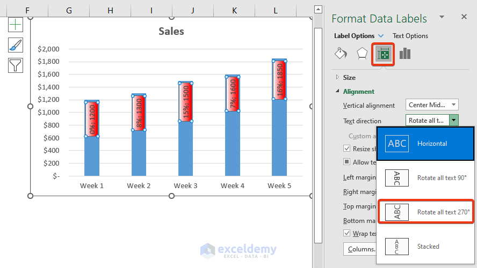Choose Rotate all text 270° option
The width and height of the screenshot is (477, 268).
pos(425,212)
